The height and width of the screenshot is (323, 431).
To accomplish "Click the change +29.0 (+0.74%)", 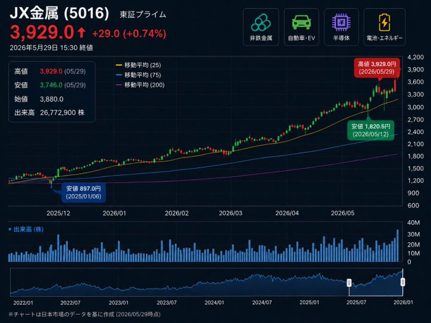I will [129, 34].
